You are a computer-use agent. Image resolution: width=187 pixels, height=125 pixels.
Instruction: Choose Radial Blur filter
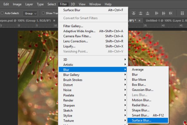[148, 105]
